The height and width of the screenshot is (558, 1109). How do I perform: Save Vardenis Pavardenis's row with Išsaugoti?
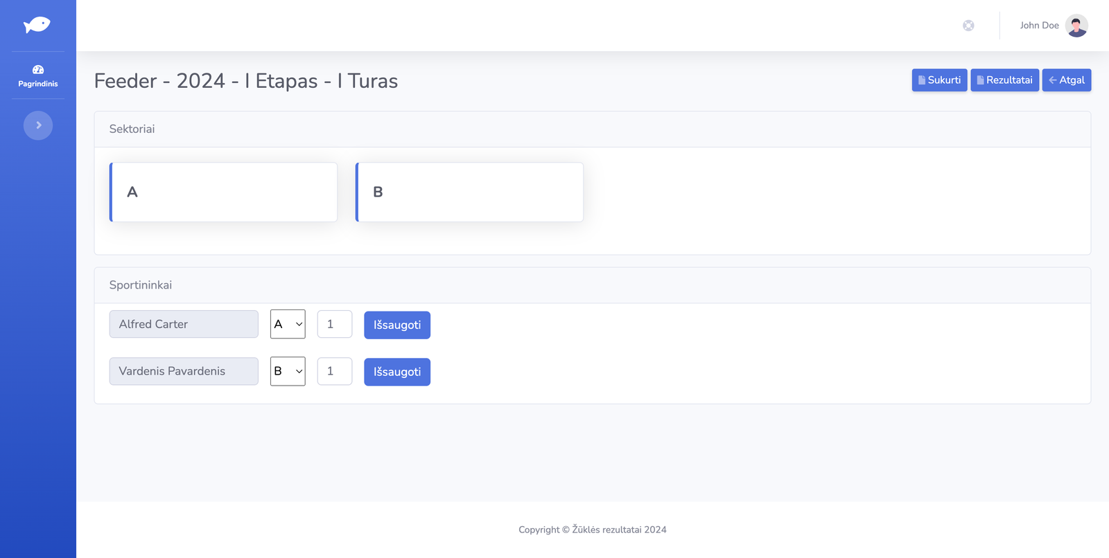pyautogui.click(x=396, y=372)
